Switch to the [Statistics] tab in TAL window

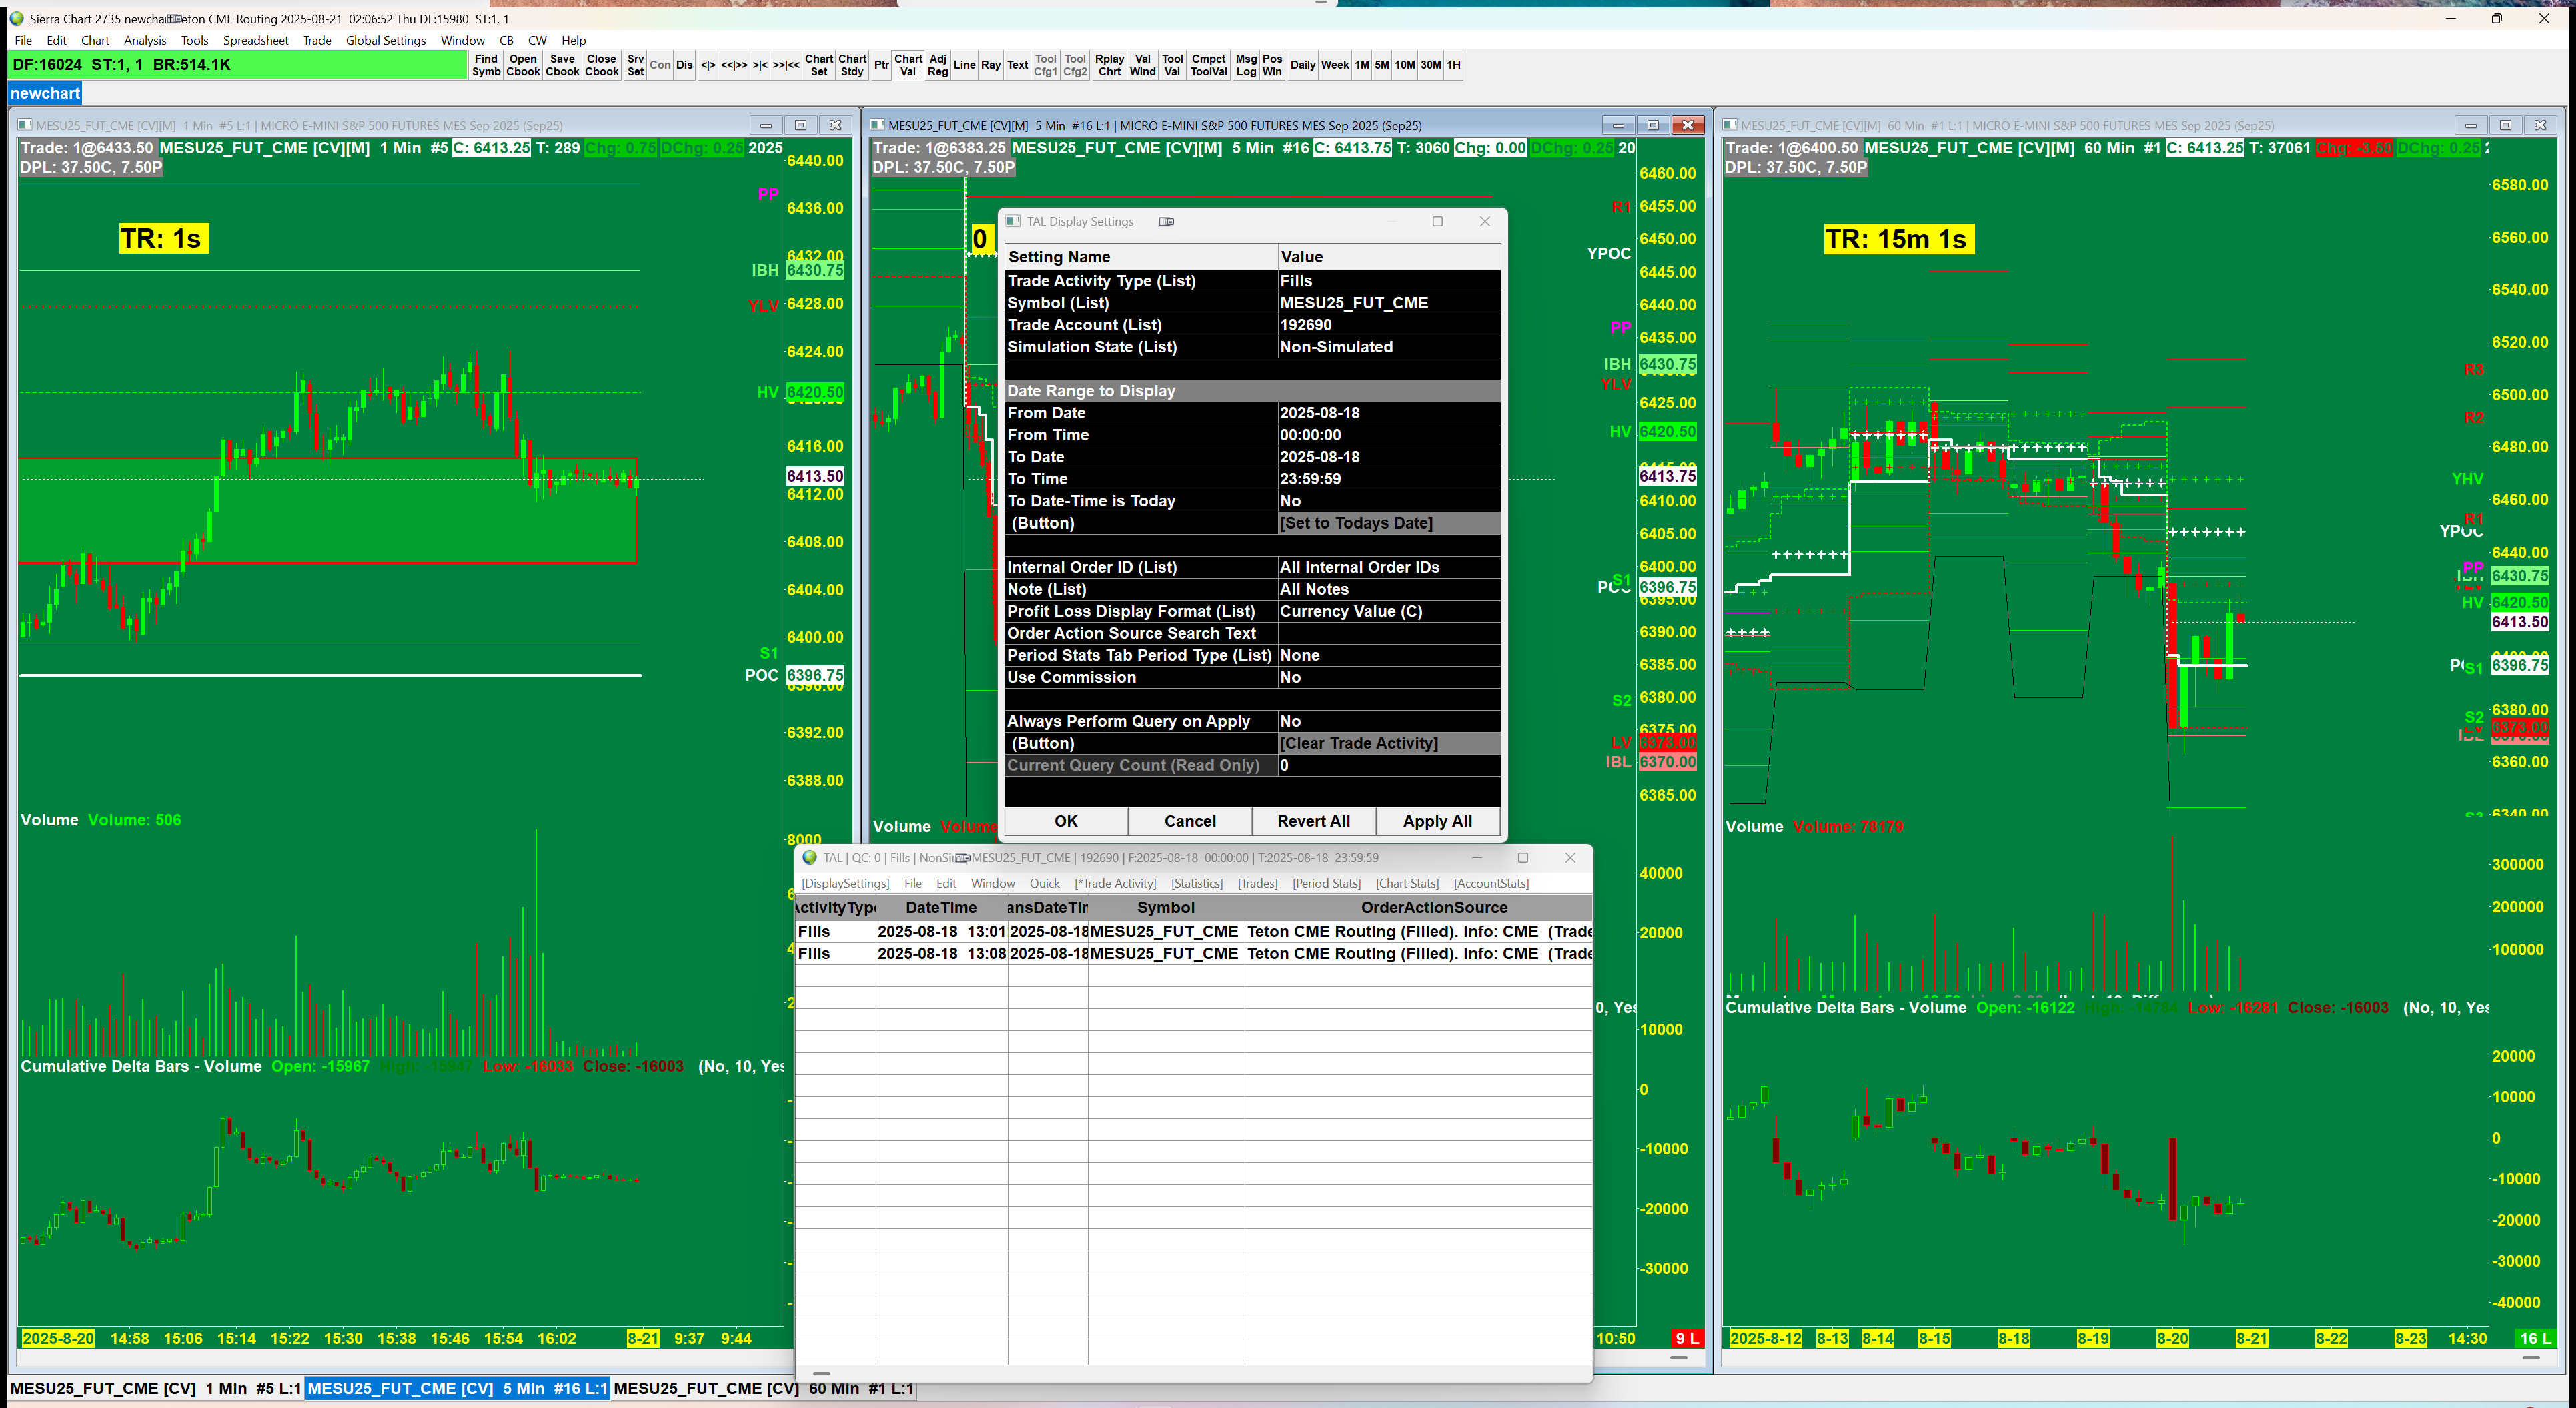[1197, 884]
